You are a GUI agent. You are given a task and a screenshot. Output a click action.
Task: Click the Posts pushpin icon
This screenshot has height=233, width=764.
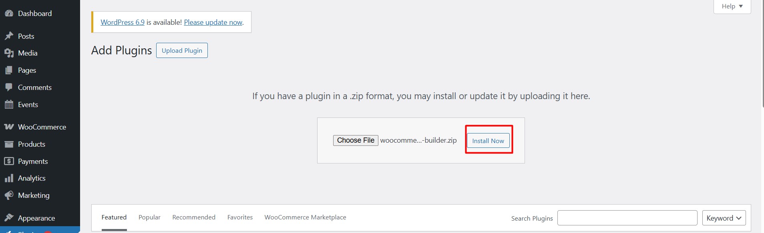pyautogui.click(x=9, y=36)
